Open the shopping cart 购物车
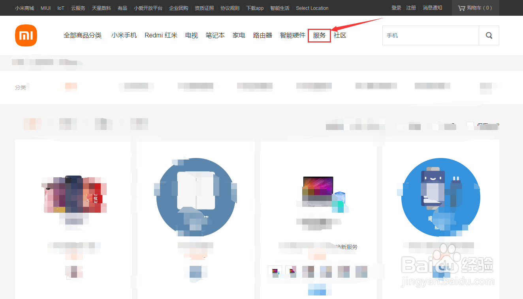The height and width of the screenshot is (299, 523). 475,8
